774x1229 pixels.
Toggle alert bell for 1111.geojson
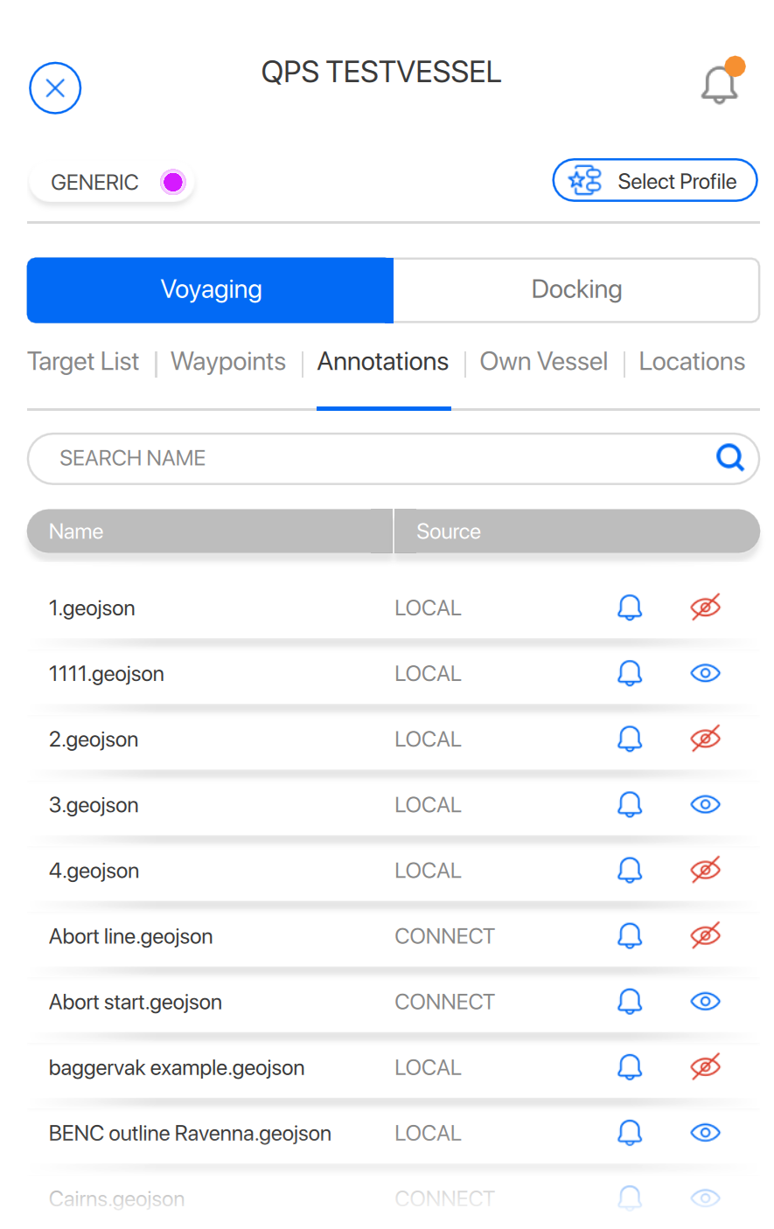(x=630, y=673)
